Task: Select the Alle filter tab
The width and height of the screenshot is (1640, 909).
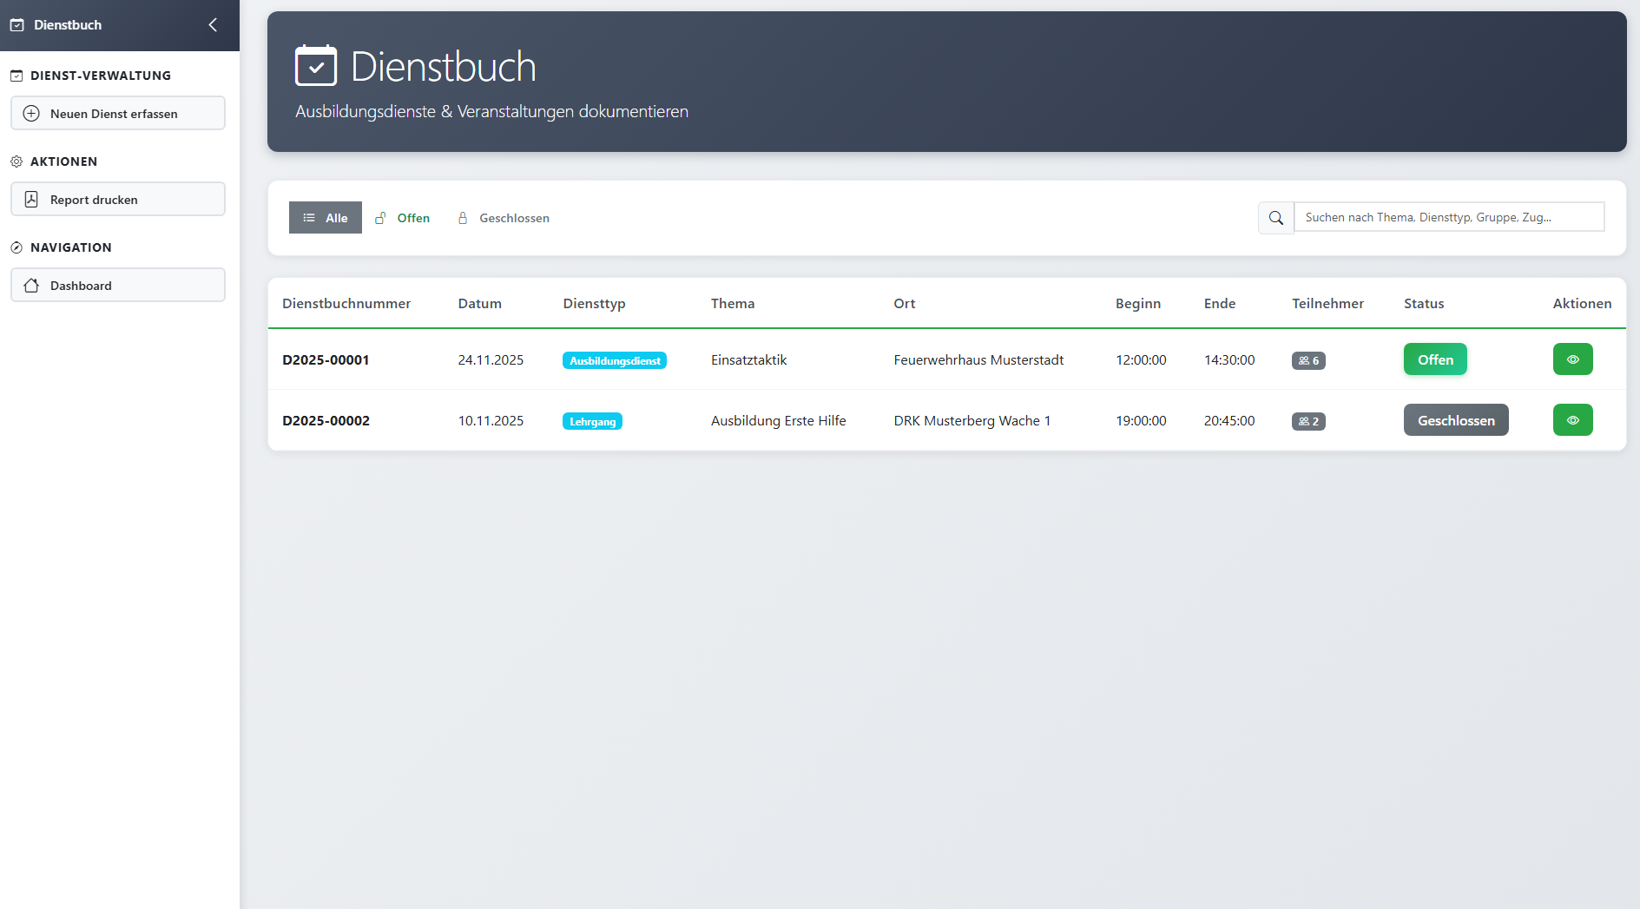Action: point(325,218)
